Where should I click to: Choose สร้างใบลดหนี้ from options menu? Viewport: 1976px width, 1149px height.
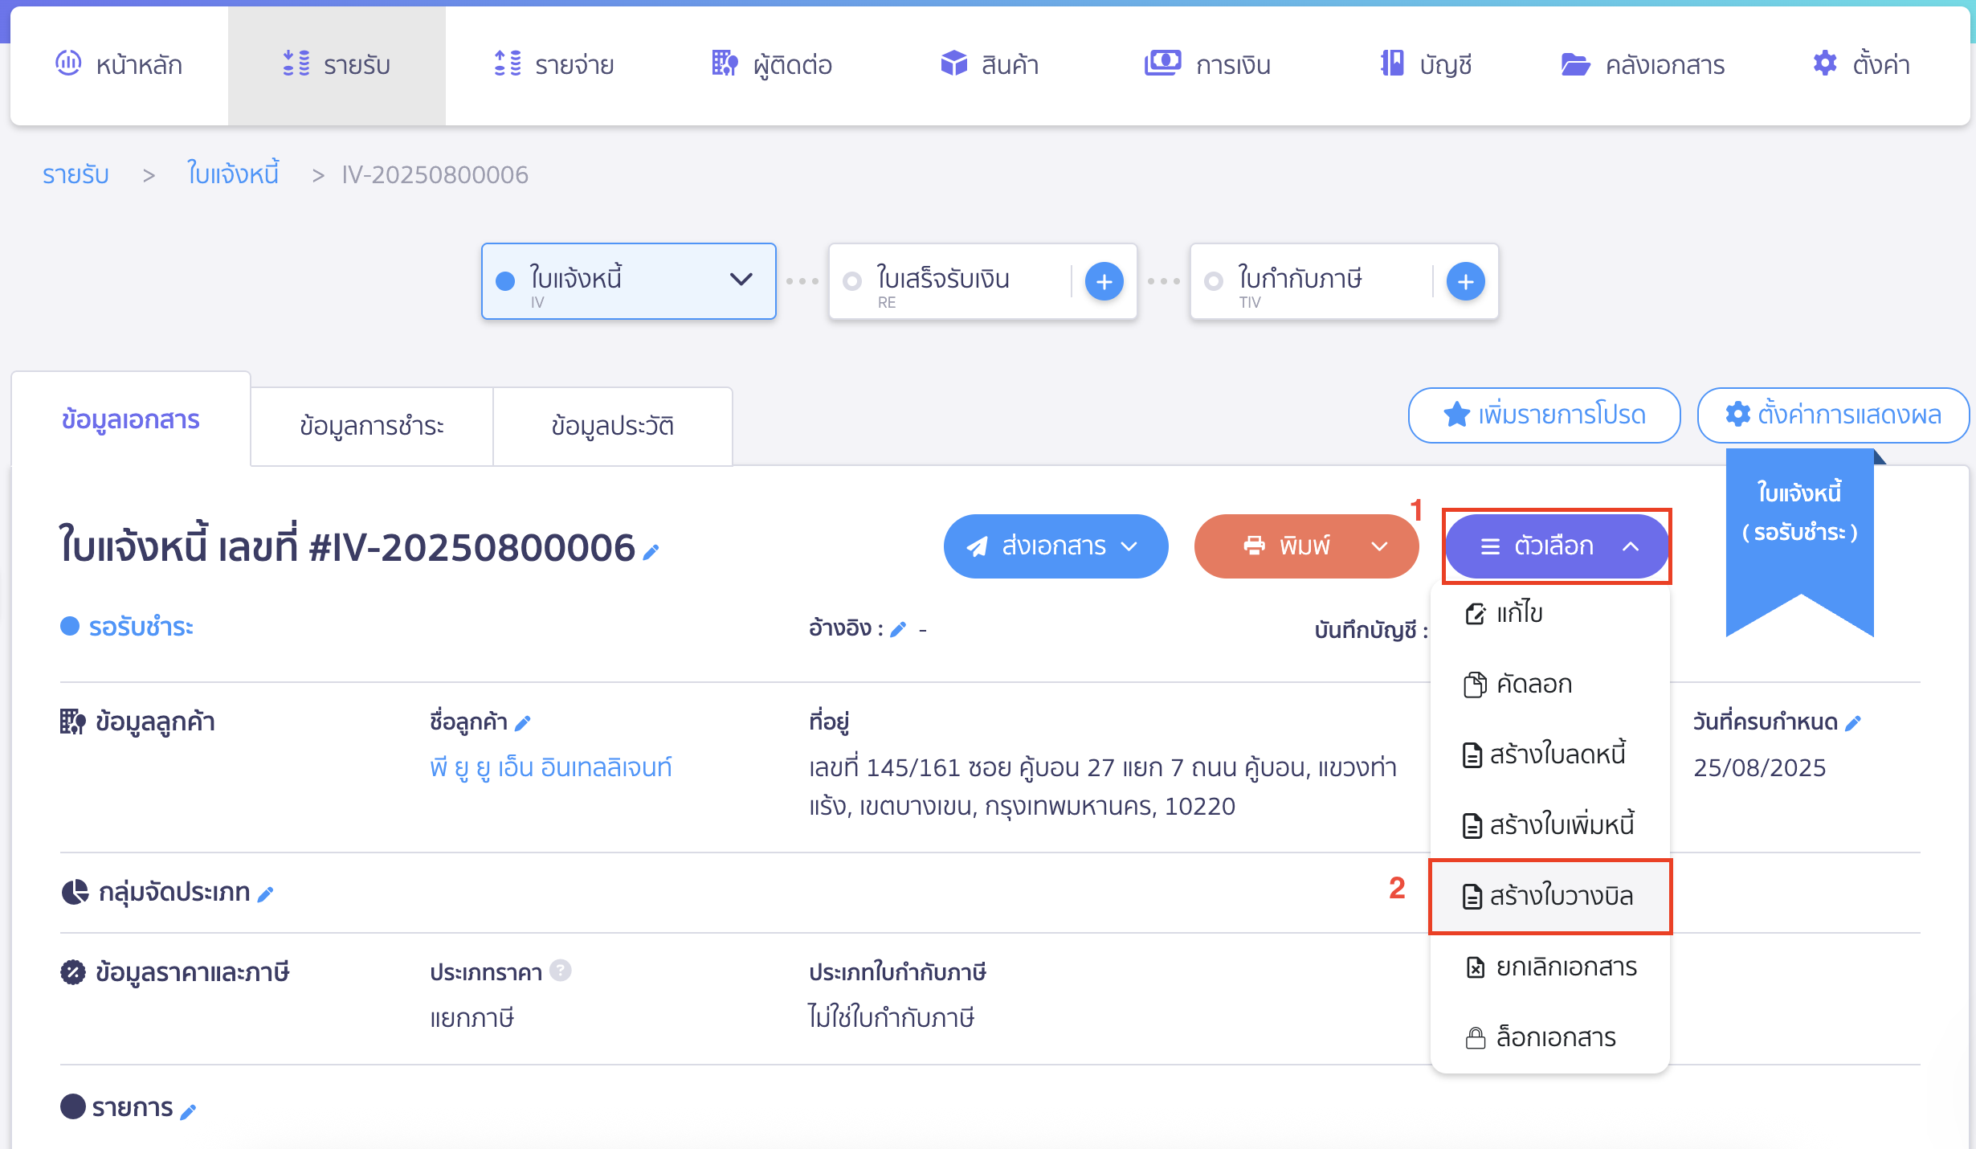pyautogui.click(x=1550, y=754)
